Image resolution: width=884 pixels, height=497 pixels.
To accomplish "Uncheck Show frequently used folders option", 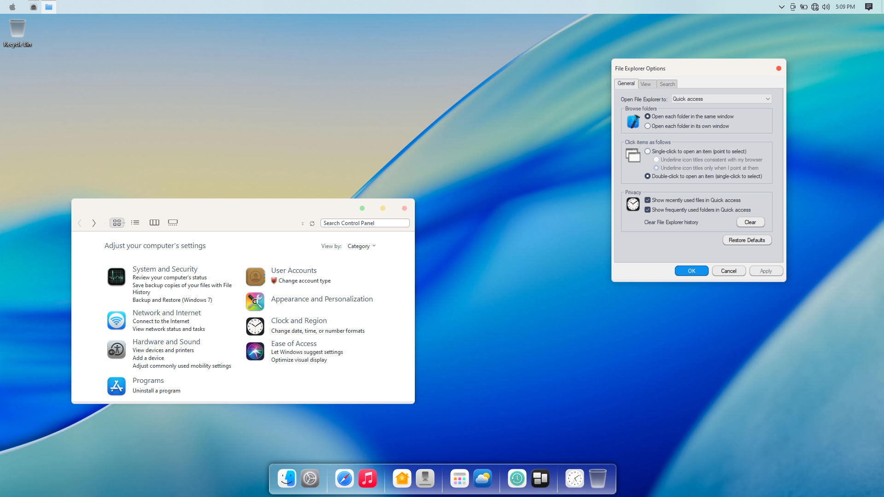I will [x=647, y=210].
